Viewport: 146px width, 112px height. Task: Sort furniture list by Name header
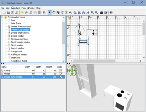(x=12, y=67)
